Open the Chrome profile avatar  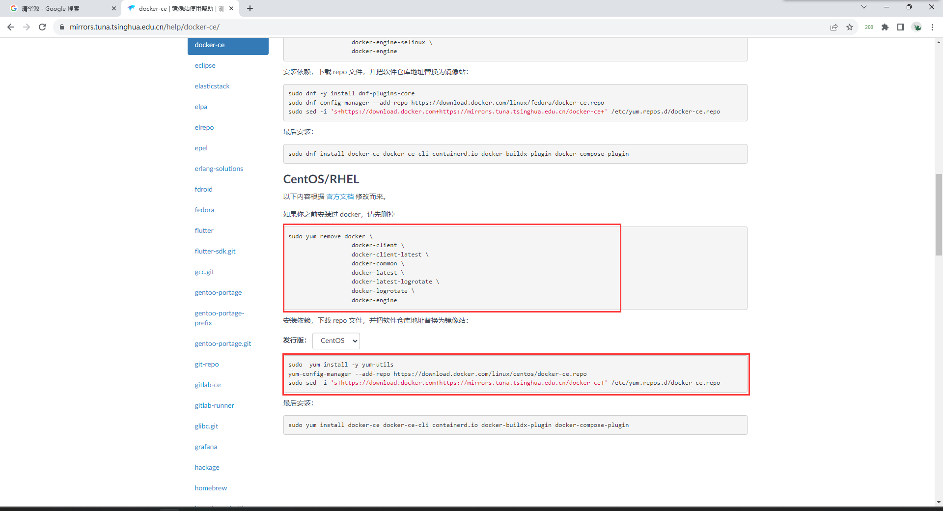[917, 27]
